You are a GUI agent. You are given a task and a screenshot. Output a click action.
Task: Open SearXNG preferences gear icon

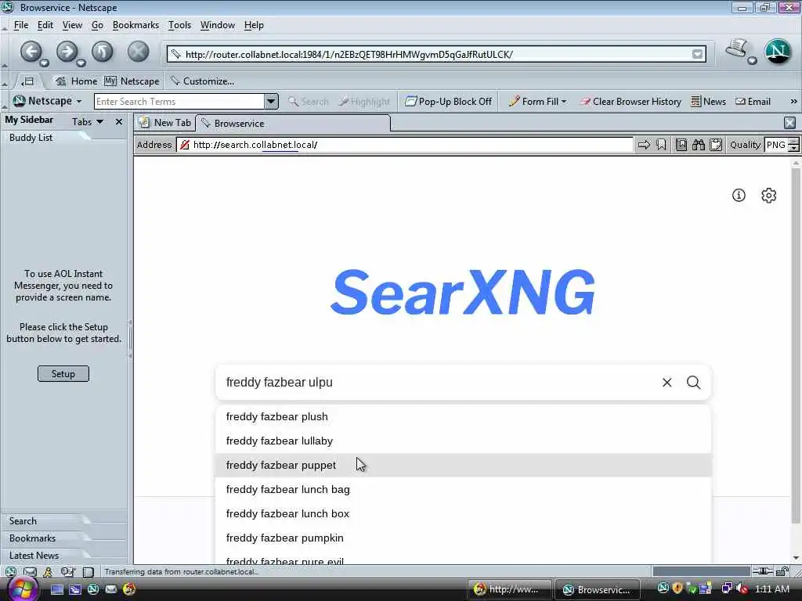click(x=769, y=195)
